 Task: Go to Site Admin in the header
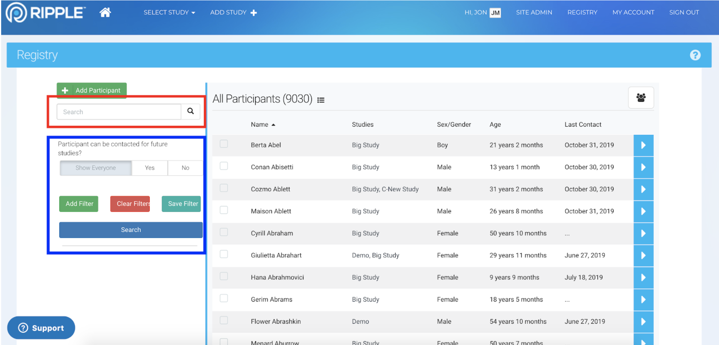coord(534,12)
